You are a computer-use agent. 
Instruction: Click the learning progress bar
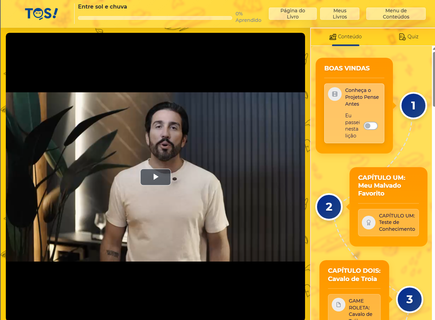click(x=155, y=18)
